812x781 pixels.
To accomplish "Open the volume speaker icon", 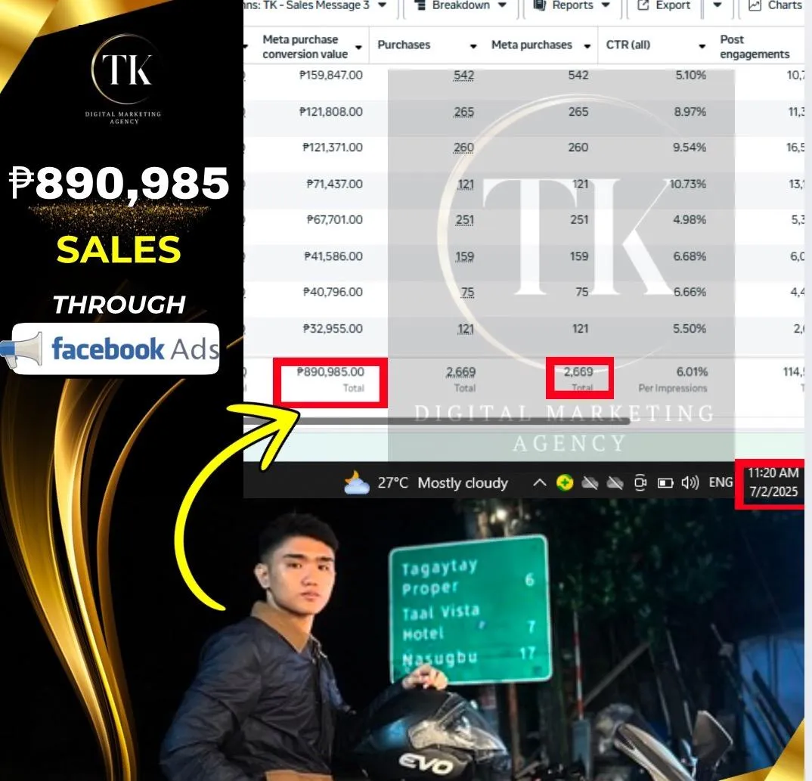I will 690,482.
